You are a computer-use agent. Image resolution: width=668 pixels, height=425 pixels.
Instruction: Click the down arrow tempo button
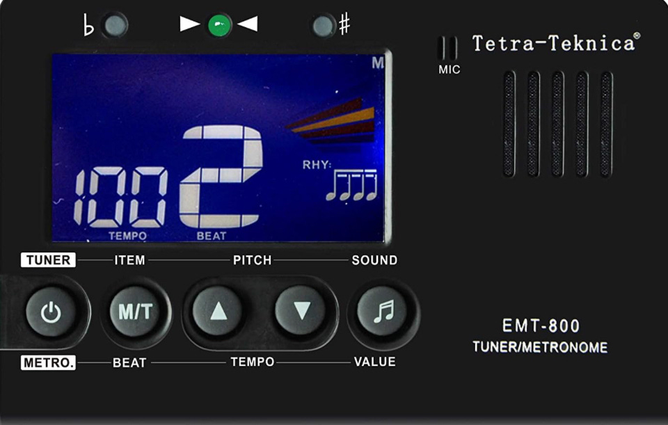coord(301,310)
